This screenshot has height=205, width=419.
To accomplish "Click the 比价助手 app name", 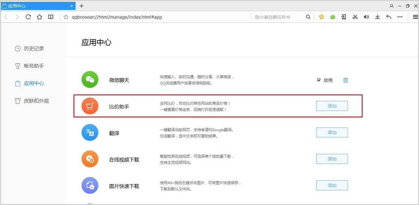I will pos(119,107).
